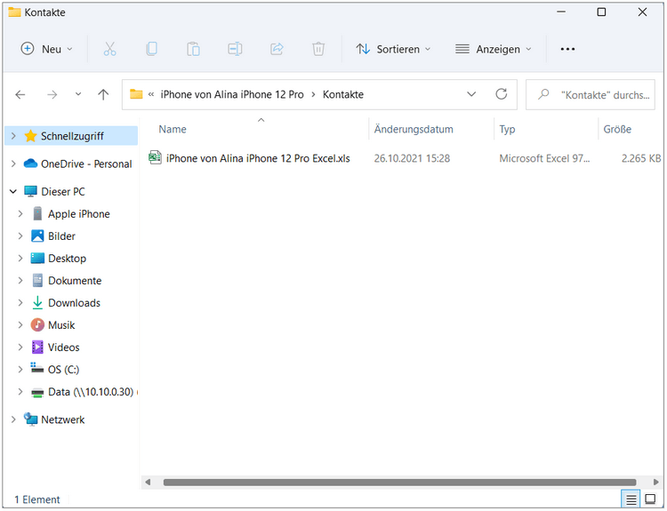Select file 'iPhone von Alina iPhone 12 Pro Excel.xls'
The width and height of the screenshot is (667, 511).
(x=258, y=158)
